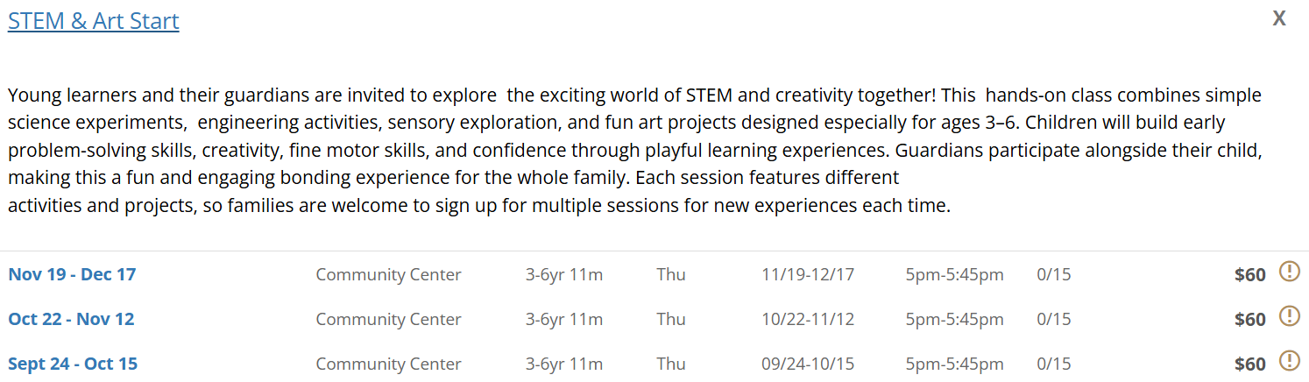The width and height of the screenshot is (1309, 382).
Task: Click the $60 price in the Nov 19 row
Action: point(1249,275)
